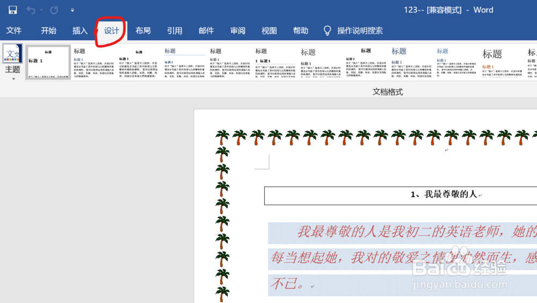Click the lightbulb Tell Me icon
Screen dimensions: 537x303
pos(328,31)
